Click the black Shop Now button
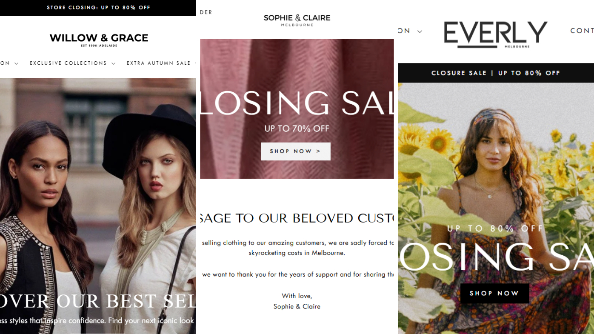594x334 pixels. tap(495, 294)
